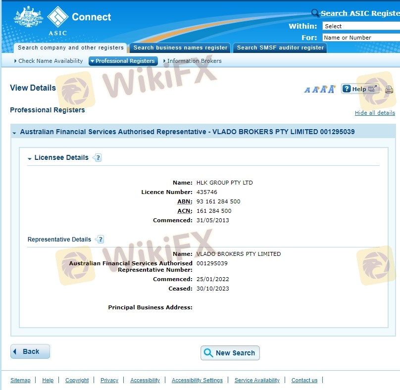
Task: Click the Name or Number input field
Action: (360, 38)
